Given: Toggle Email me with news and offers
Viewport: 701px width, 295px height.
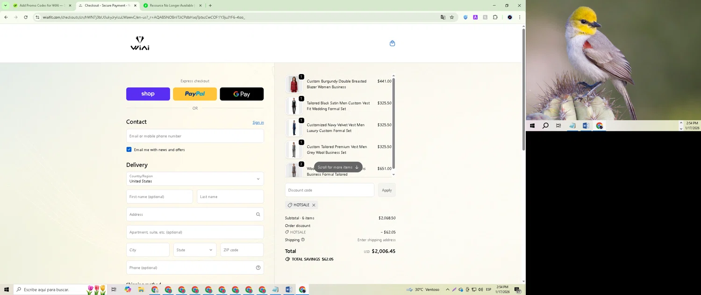Looking at the screenshot, I should click(x=129, y=150).
